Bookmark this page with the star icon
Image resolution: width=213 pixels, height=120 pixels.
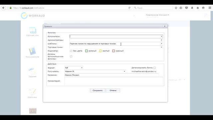[176, 8]
